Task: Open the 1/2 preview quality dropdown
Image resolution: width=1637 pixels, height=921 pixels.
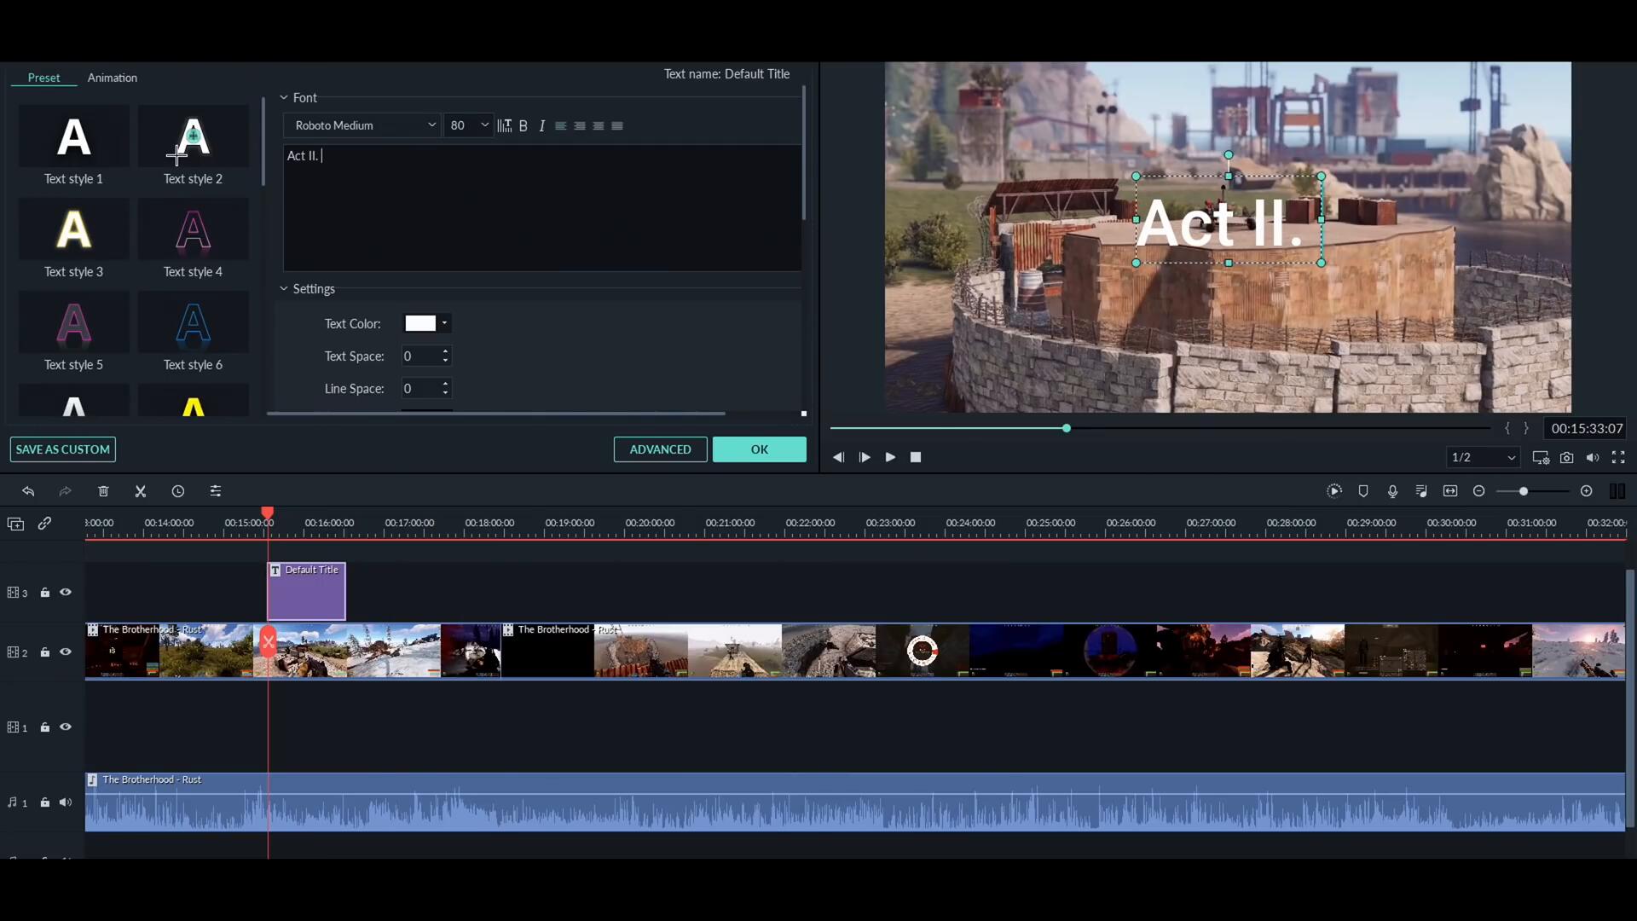Action: [1484, 458]
